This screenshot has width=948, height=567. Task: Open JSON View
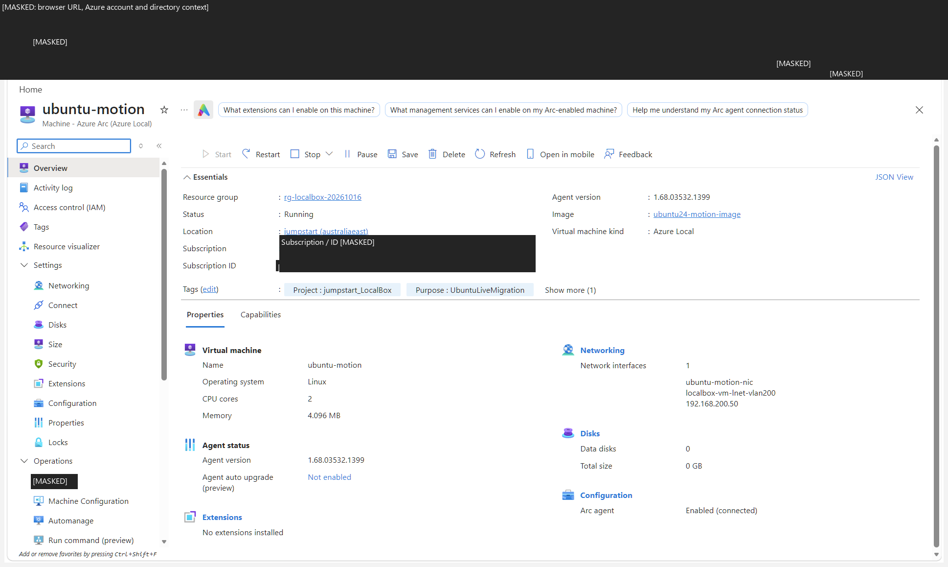(x=894, y=177)
